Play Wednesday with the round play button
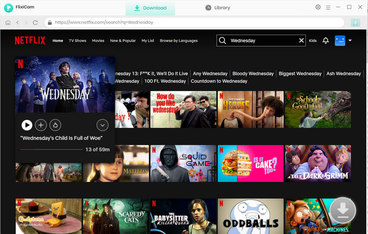This screenshot has height=234, width=368. [27, 125]
